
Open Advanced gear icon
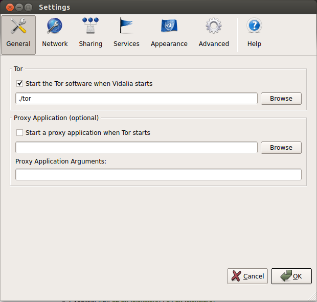tap(214, 26)
